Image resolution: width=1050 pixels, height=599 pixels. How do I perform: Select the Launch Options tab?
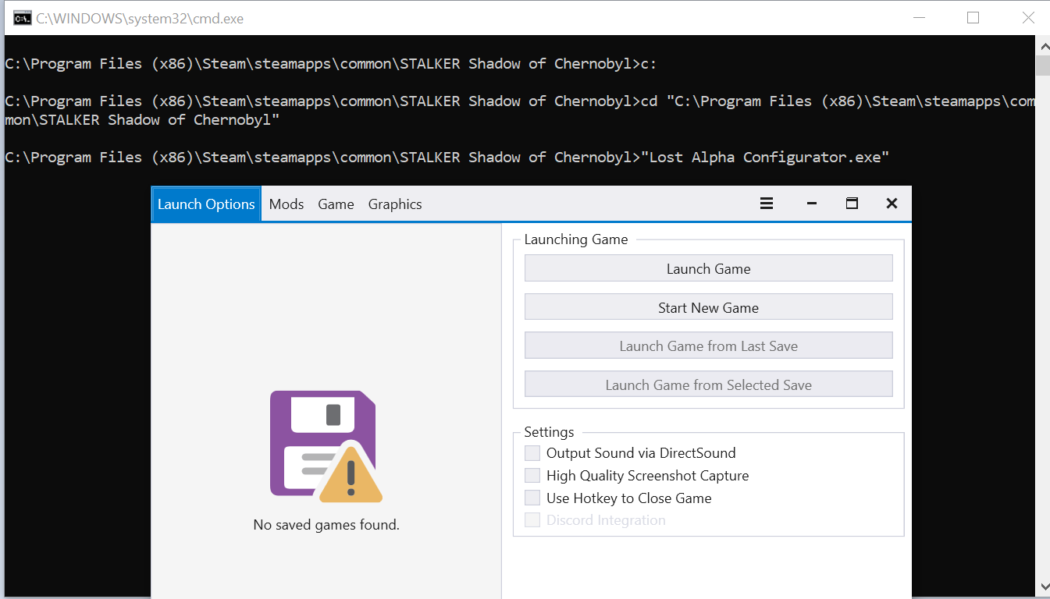pos(206,204)
